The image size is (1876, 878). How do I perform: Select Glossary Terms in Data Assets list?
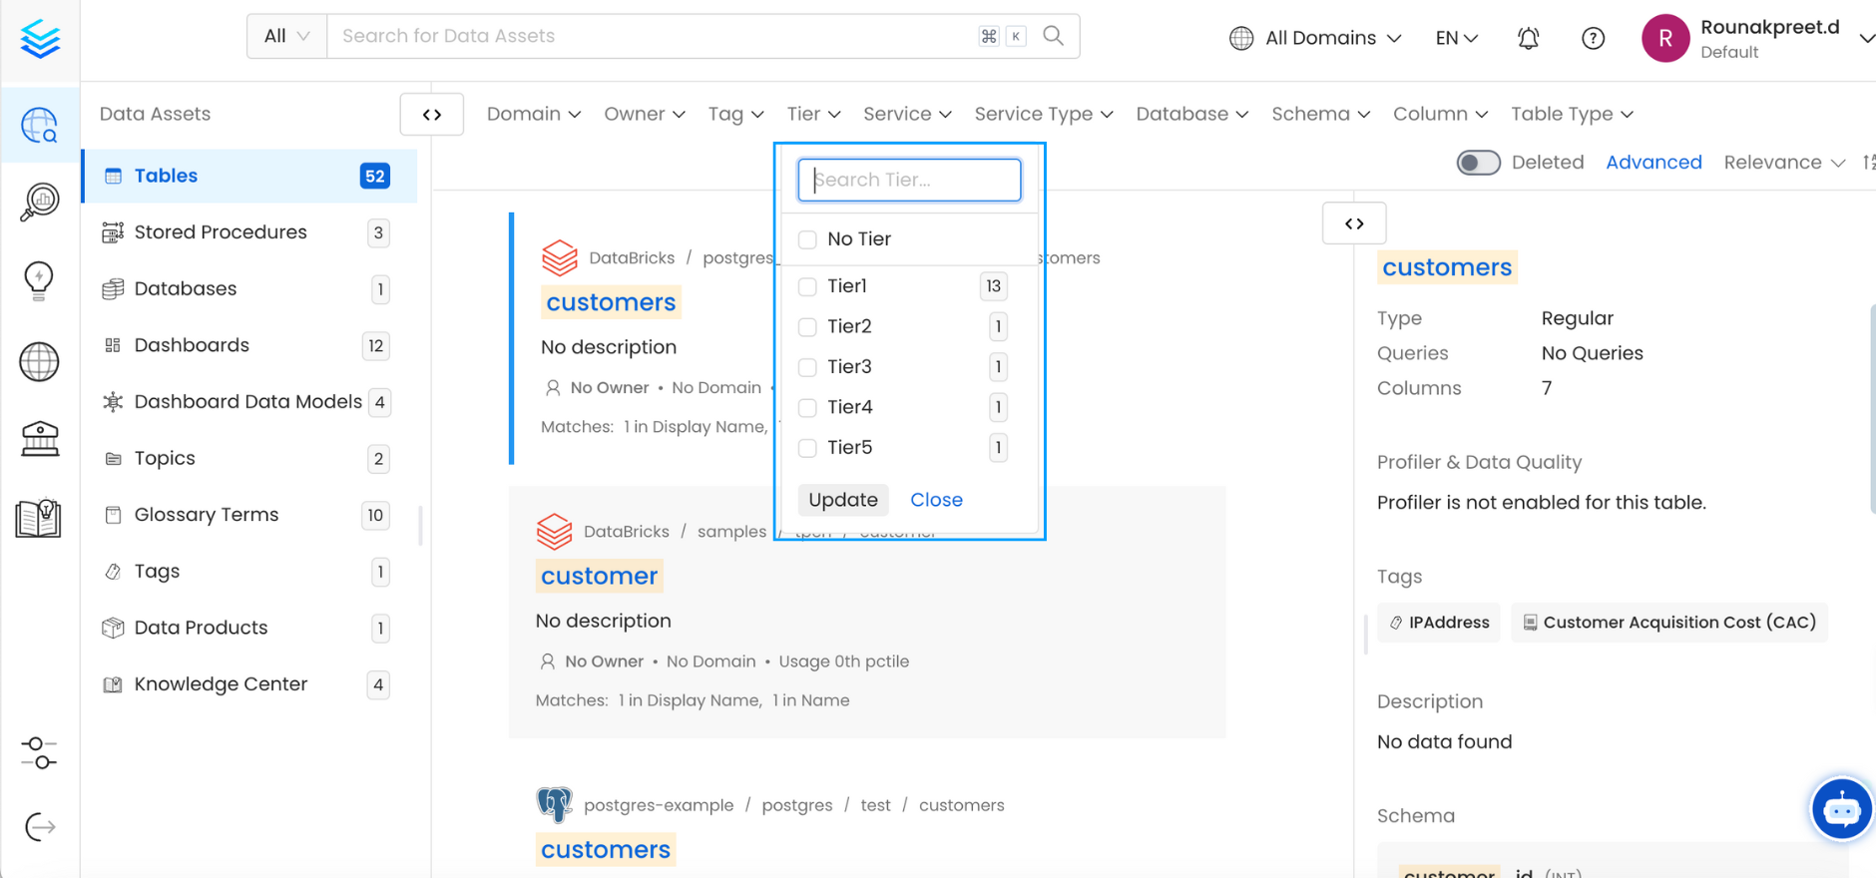(206, 515)
